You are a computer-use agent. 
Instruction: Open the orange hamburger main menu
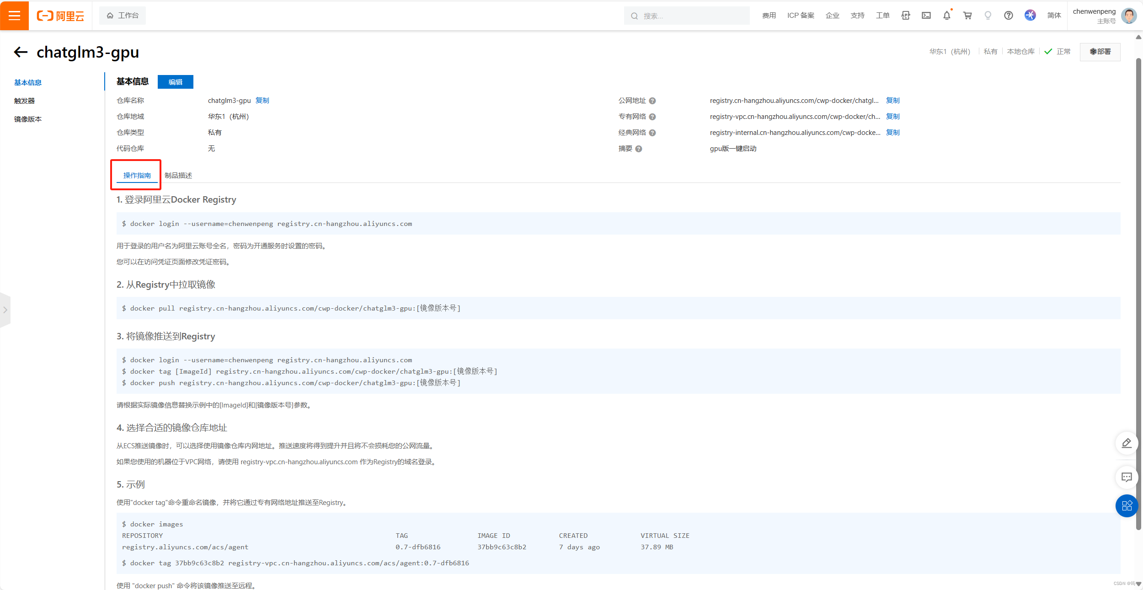[14, 16]
